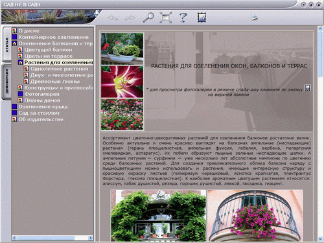Open 'Двух- и многолетние ра' article
Viewport: 324px width, 243px height.
62,75
